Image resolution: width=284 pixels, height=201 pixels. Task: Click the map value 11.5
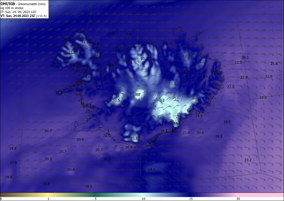tap(172, 84)
